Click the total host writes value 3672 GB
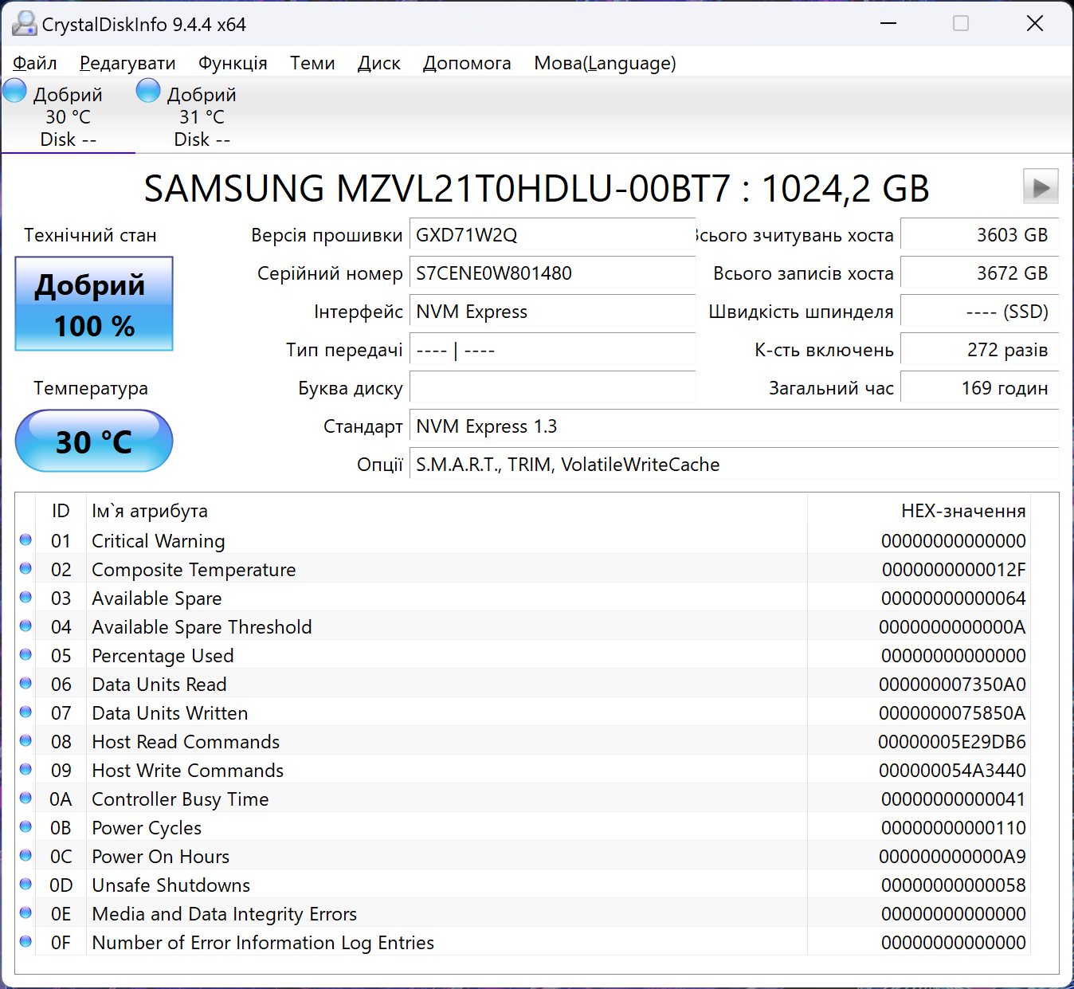 click(x=980, y=273)
